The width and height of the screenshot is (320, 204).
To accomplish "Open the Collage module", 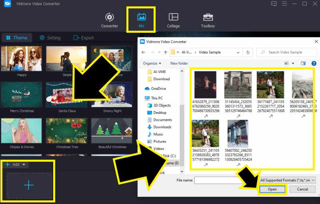I will pyautogui.click(x=173, y=17).
